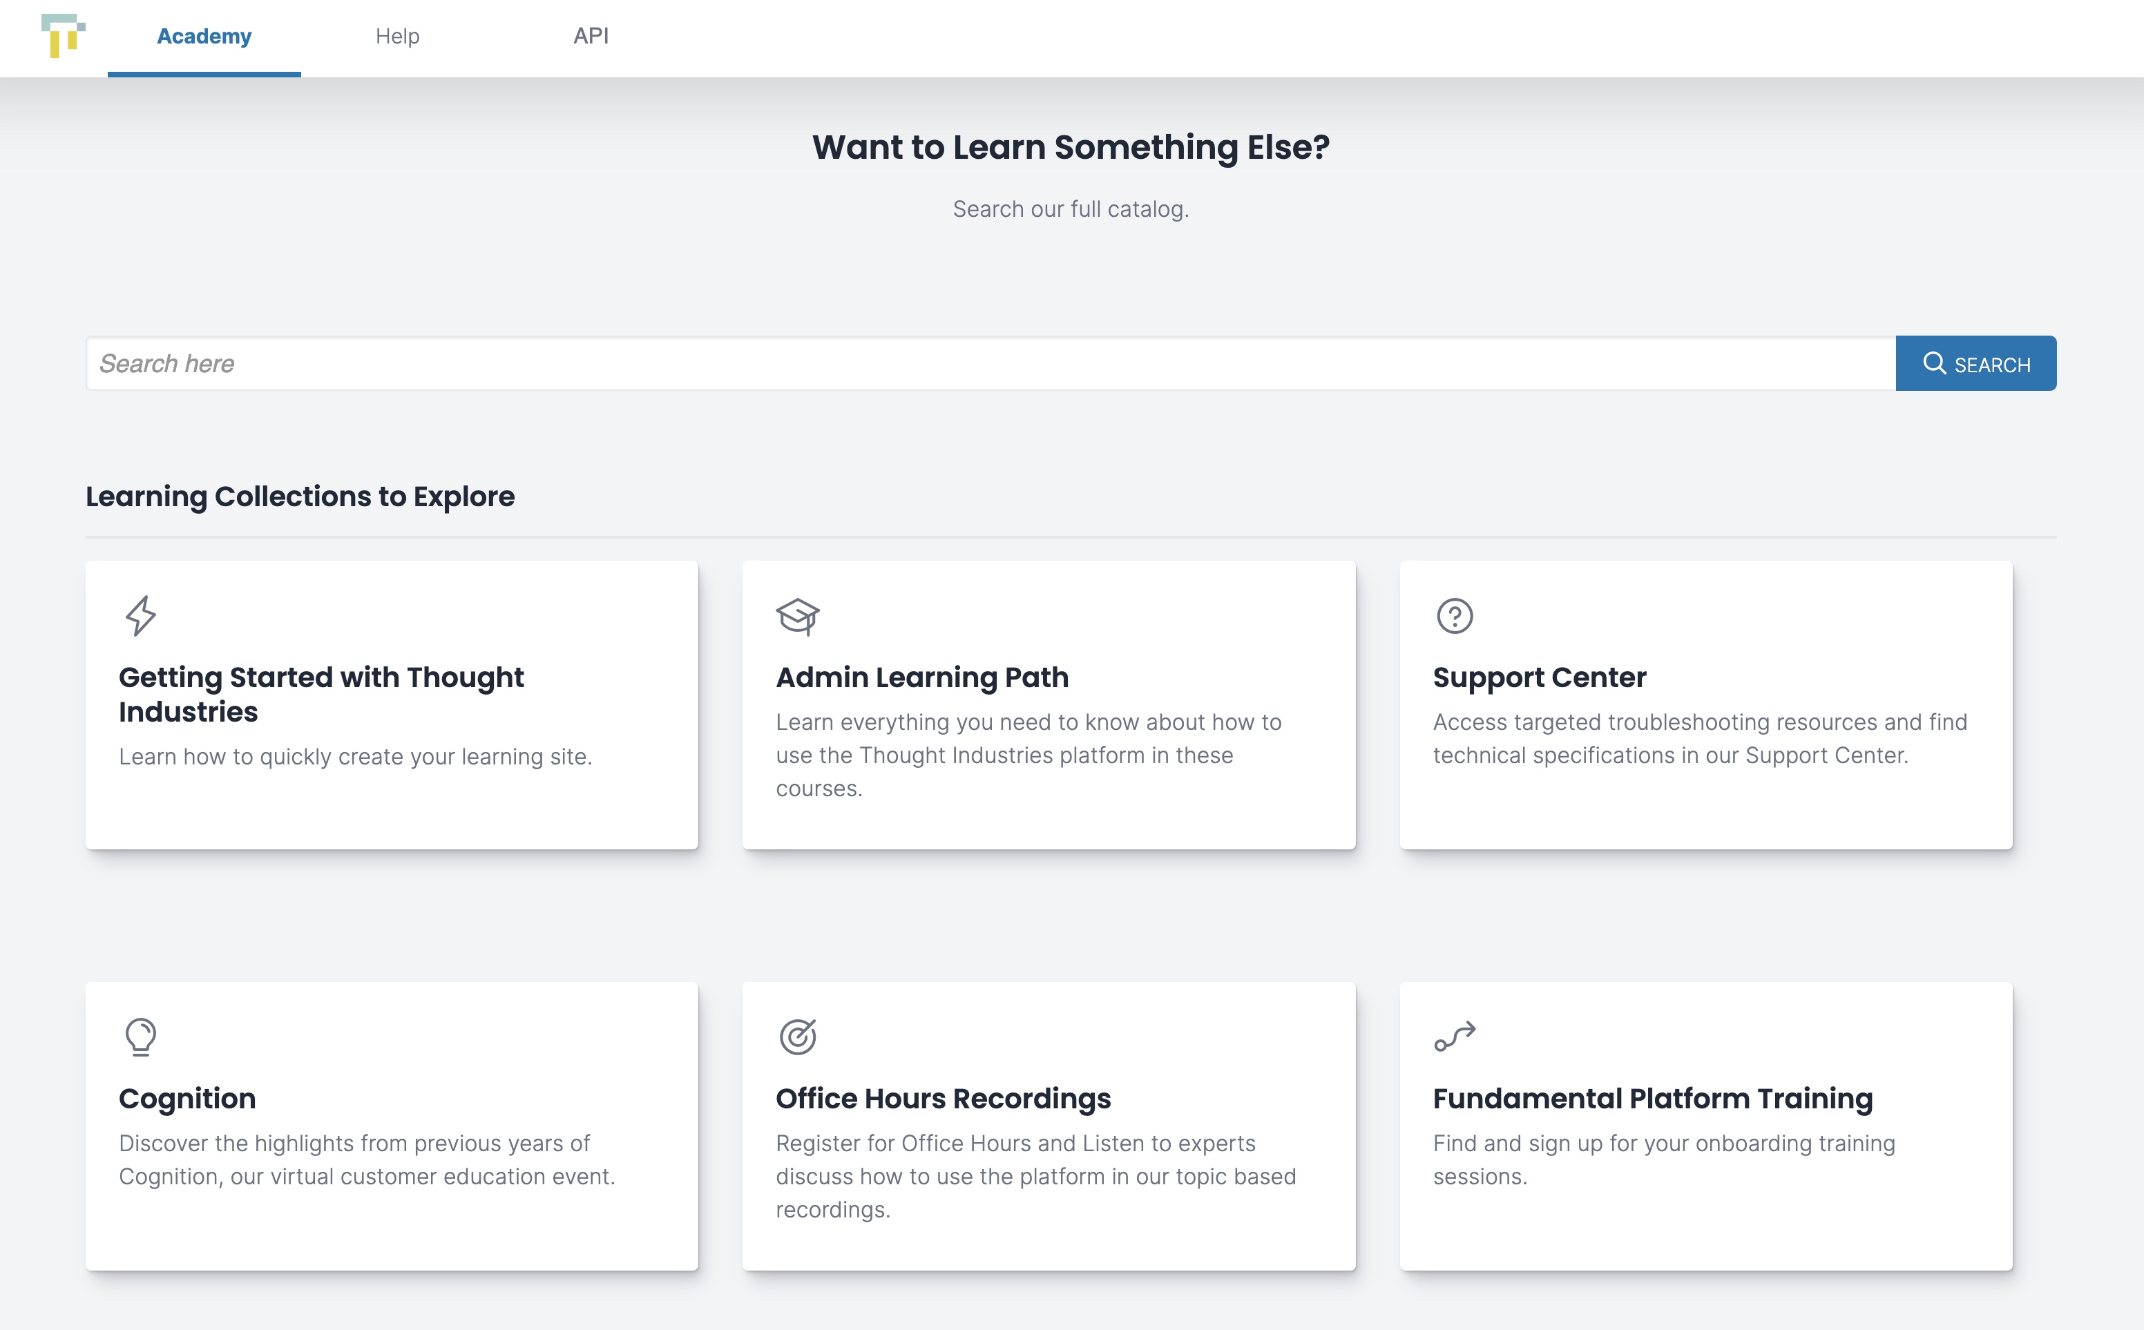Click 'Learn how to quickly create your learning site.'
The image size is (2144, 1330).
356,756
